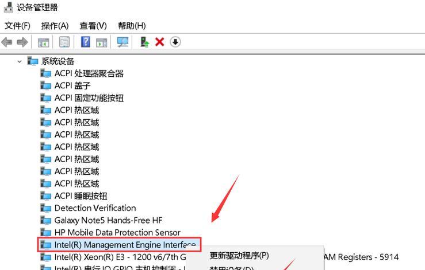Open the 操作(A) menu
Viewport: 425px width, 270px height.
(55, 26)
